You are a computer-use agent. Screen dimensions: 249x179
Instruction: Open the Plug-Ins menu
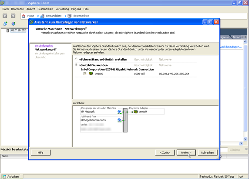[x=76, y=9]
